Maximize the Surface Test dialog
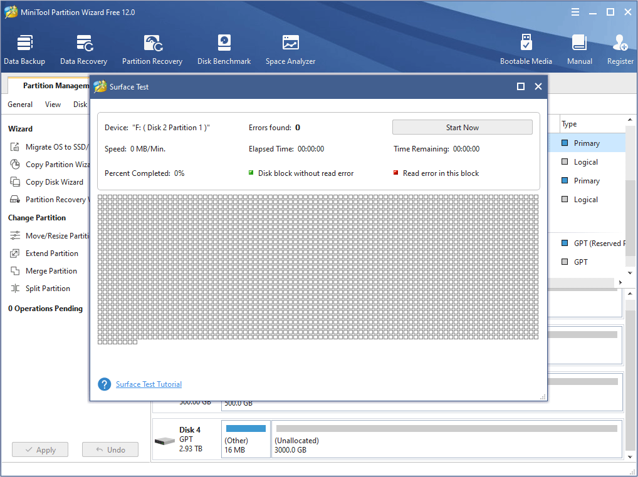Screen dimensions: 638x477 click(521, 86)
